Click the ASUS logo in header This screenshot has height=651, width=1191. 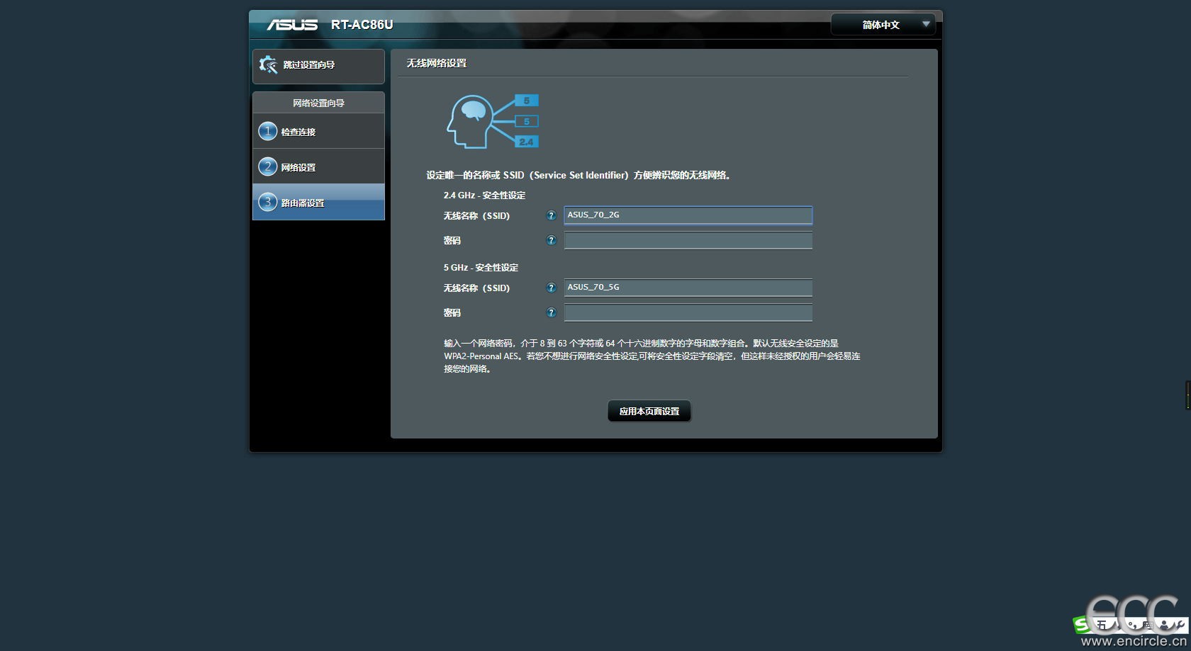pyautogui.click(x=292, y=25)
